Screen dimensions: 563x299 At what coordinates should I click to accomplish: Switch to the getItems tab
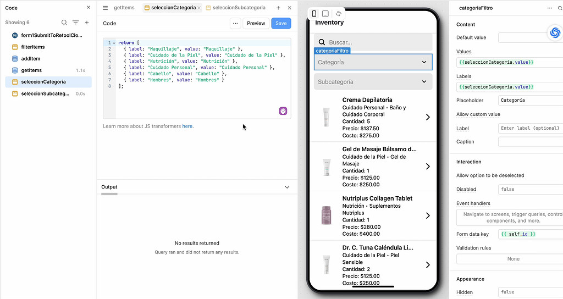[x=124, y=8]
